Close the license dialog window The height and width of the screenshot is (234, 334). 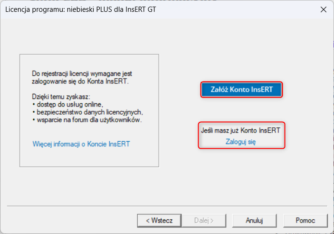(x=324, y=9)
